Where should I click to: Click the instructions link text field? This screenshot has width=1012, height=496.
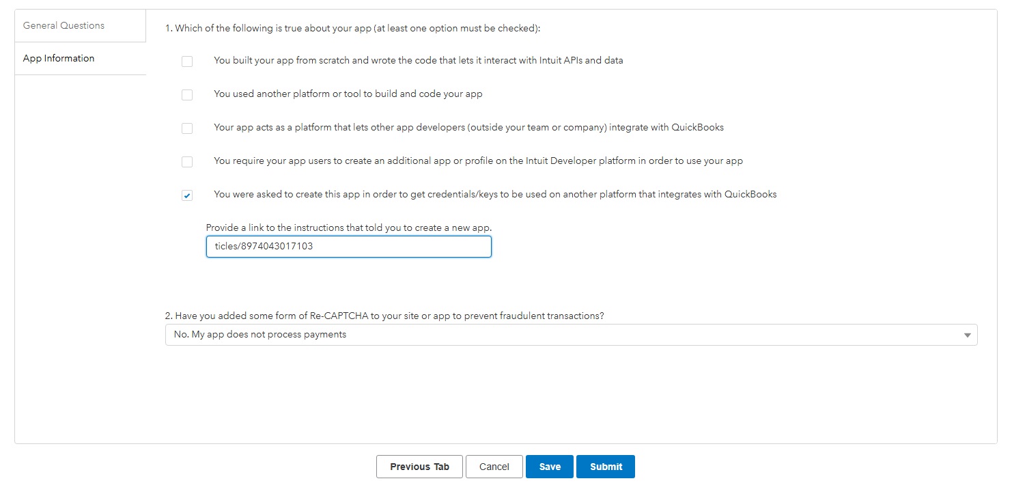(x=348, y=247)
